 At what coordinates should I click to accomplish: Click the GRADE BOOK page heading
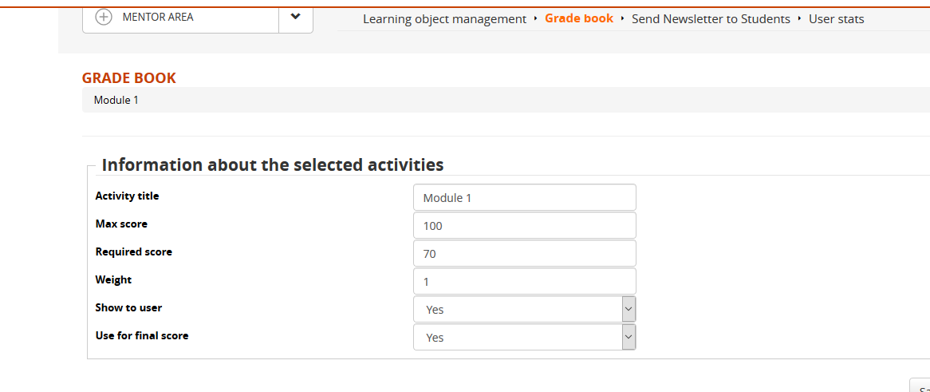pyautogui.click(x=129, y=78)
